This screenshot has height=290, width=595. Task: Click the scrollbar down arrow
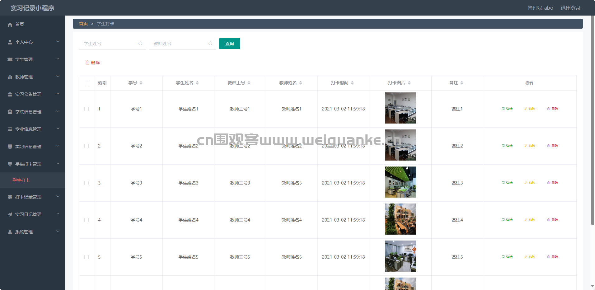(x=593, y=286)
